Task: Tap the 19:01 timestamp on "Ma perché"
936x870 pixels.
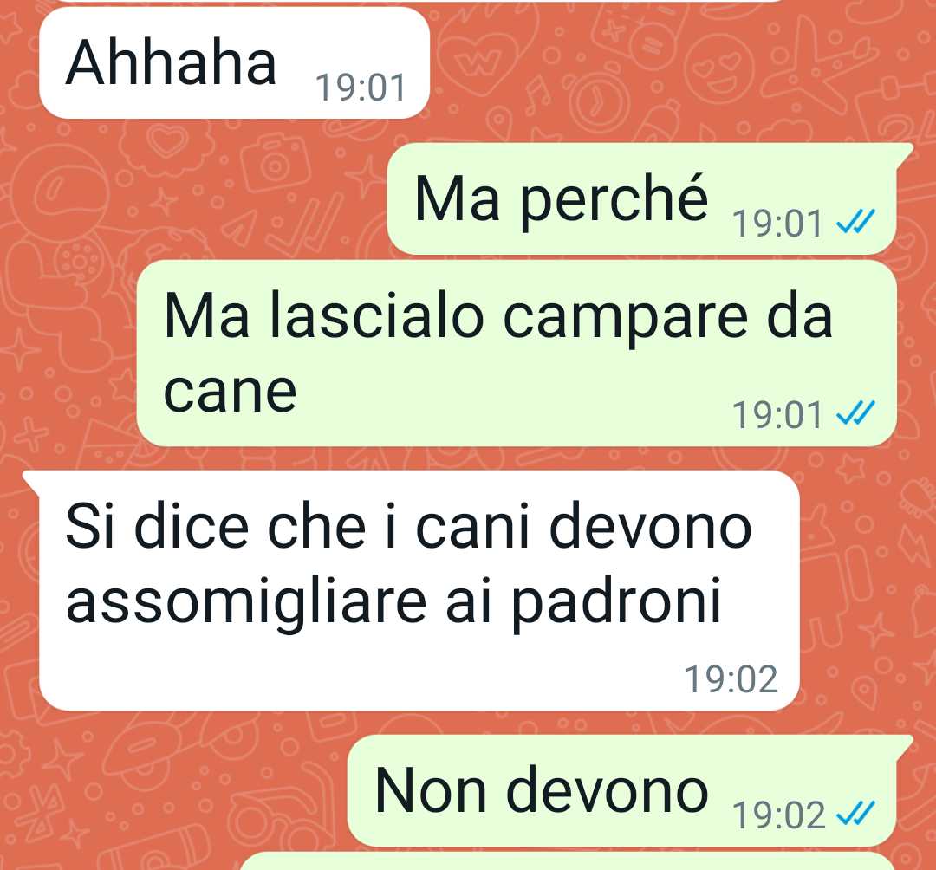Action: [777, 224]
